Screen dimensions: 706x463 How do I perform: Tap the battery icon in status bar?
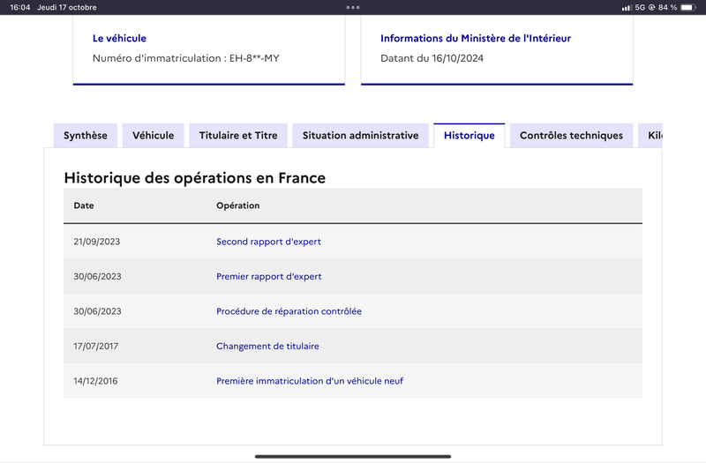click(688, 7)
